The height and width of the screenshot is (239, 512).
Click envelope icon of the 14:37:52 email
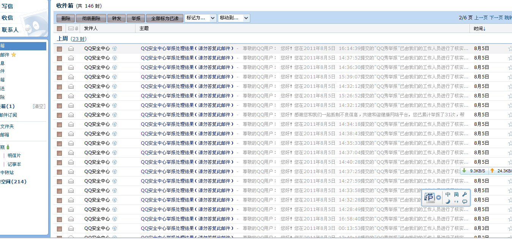point(71,58)
